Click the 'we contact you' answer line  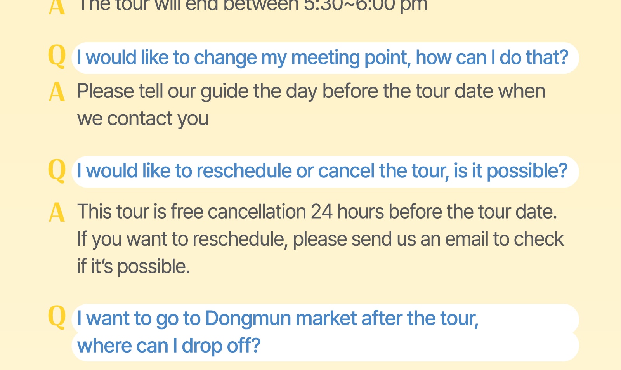pyautogui.click(x=143, y=118)
